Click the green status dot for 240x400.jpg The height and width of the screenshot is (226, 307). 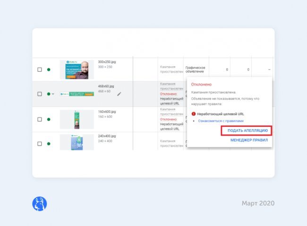coord(48,143)
